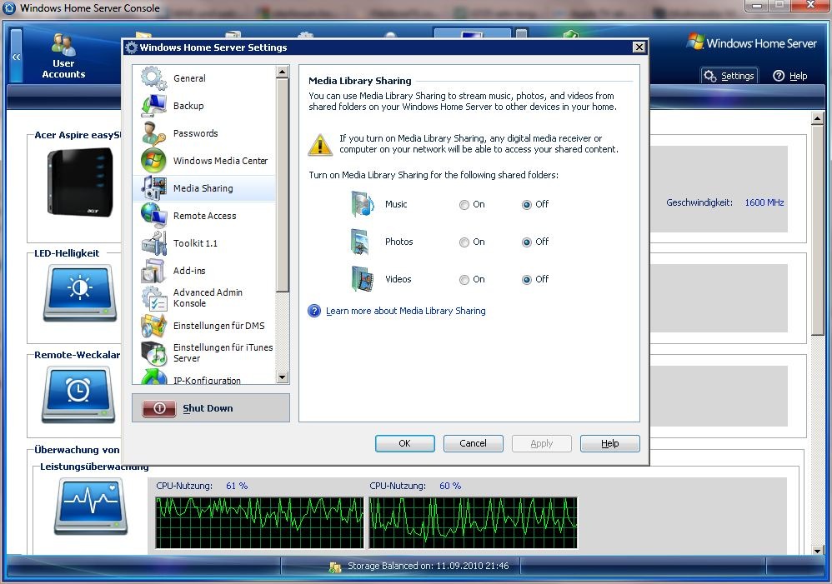This screenshot has width=832, height=584.
Task: Open Help in the console header
Action: [x=790, y=76]
